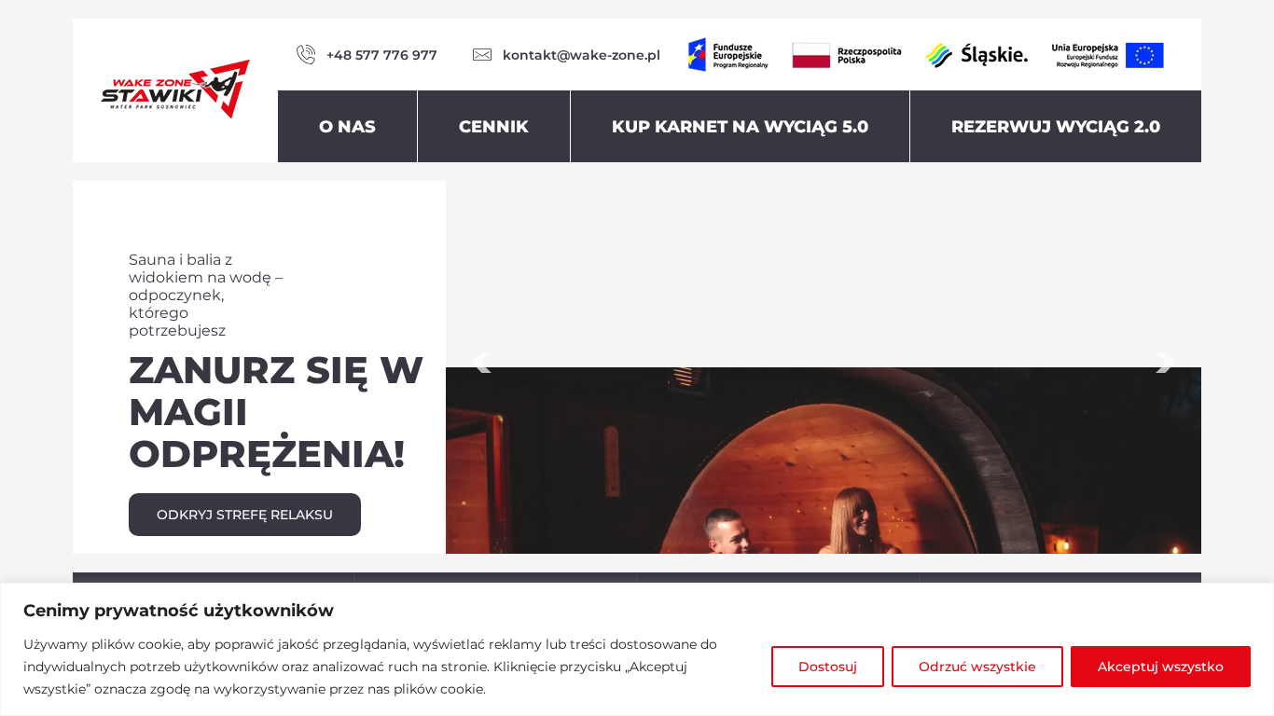Click Dostosuj in cookie banner
The height and width of the screenshot is (716, 1274).
click(x=827, y=667)
